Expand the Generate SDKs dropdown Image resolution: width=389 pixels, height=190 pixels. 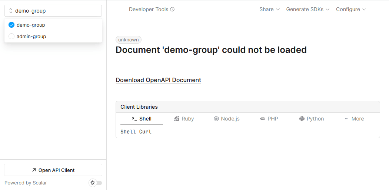click(307, 9)
